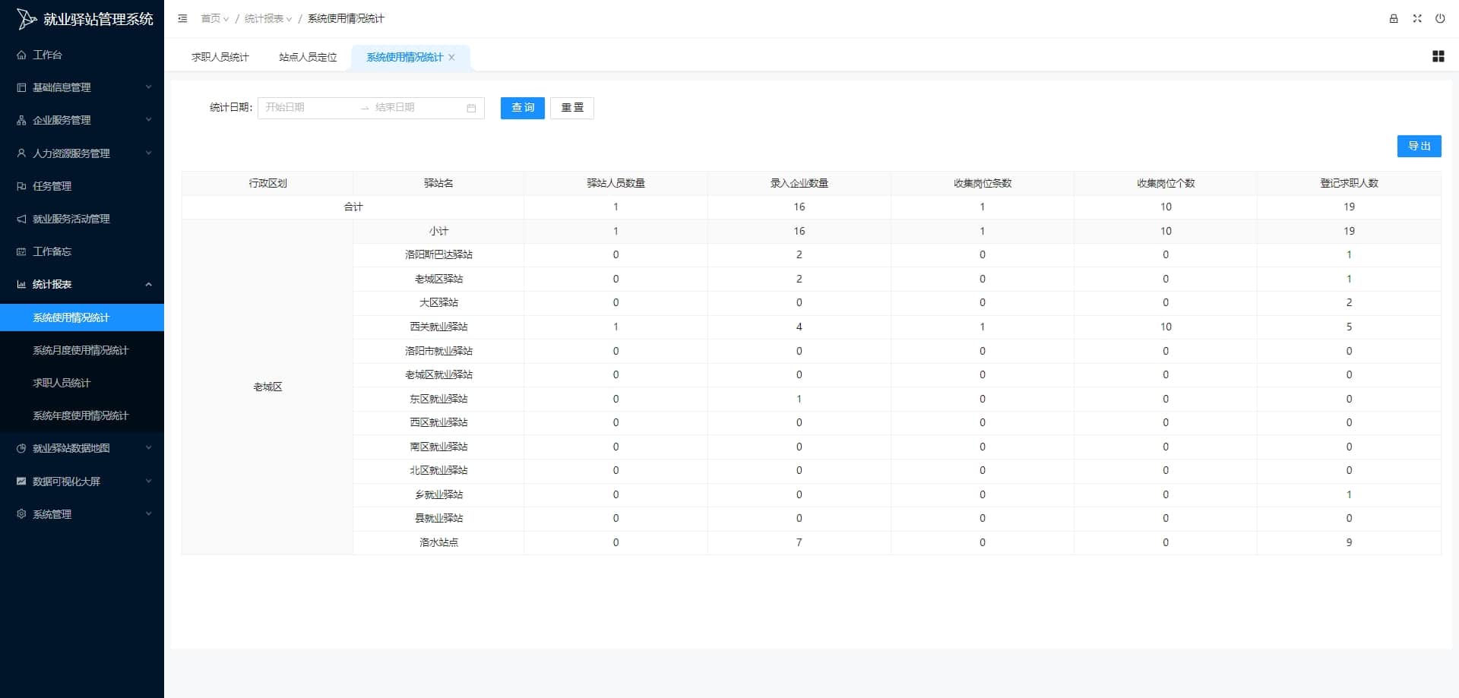1459x698 pixels.
Task: Switch to 站点人员定位 tab
Action: click(x=308, y=57)
